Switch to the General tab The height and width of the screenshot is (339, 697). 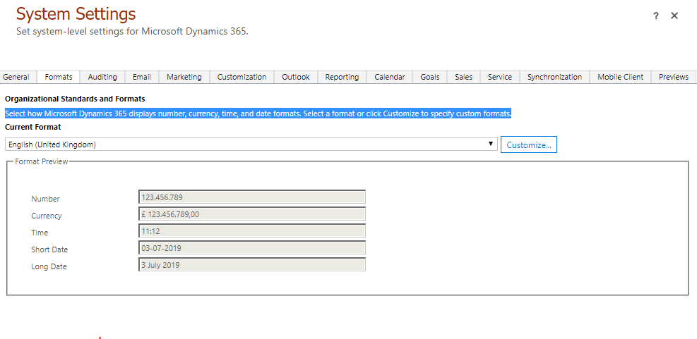pos(16,77)
